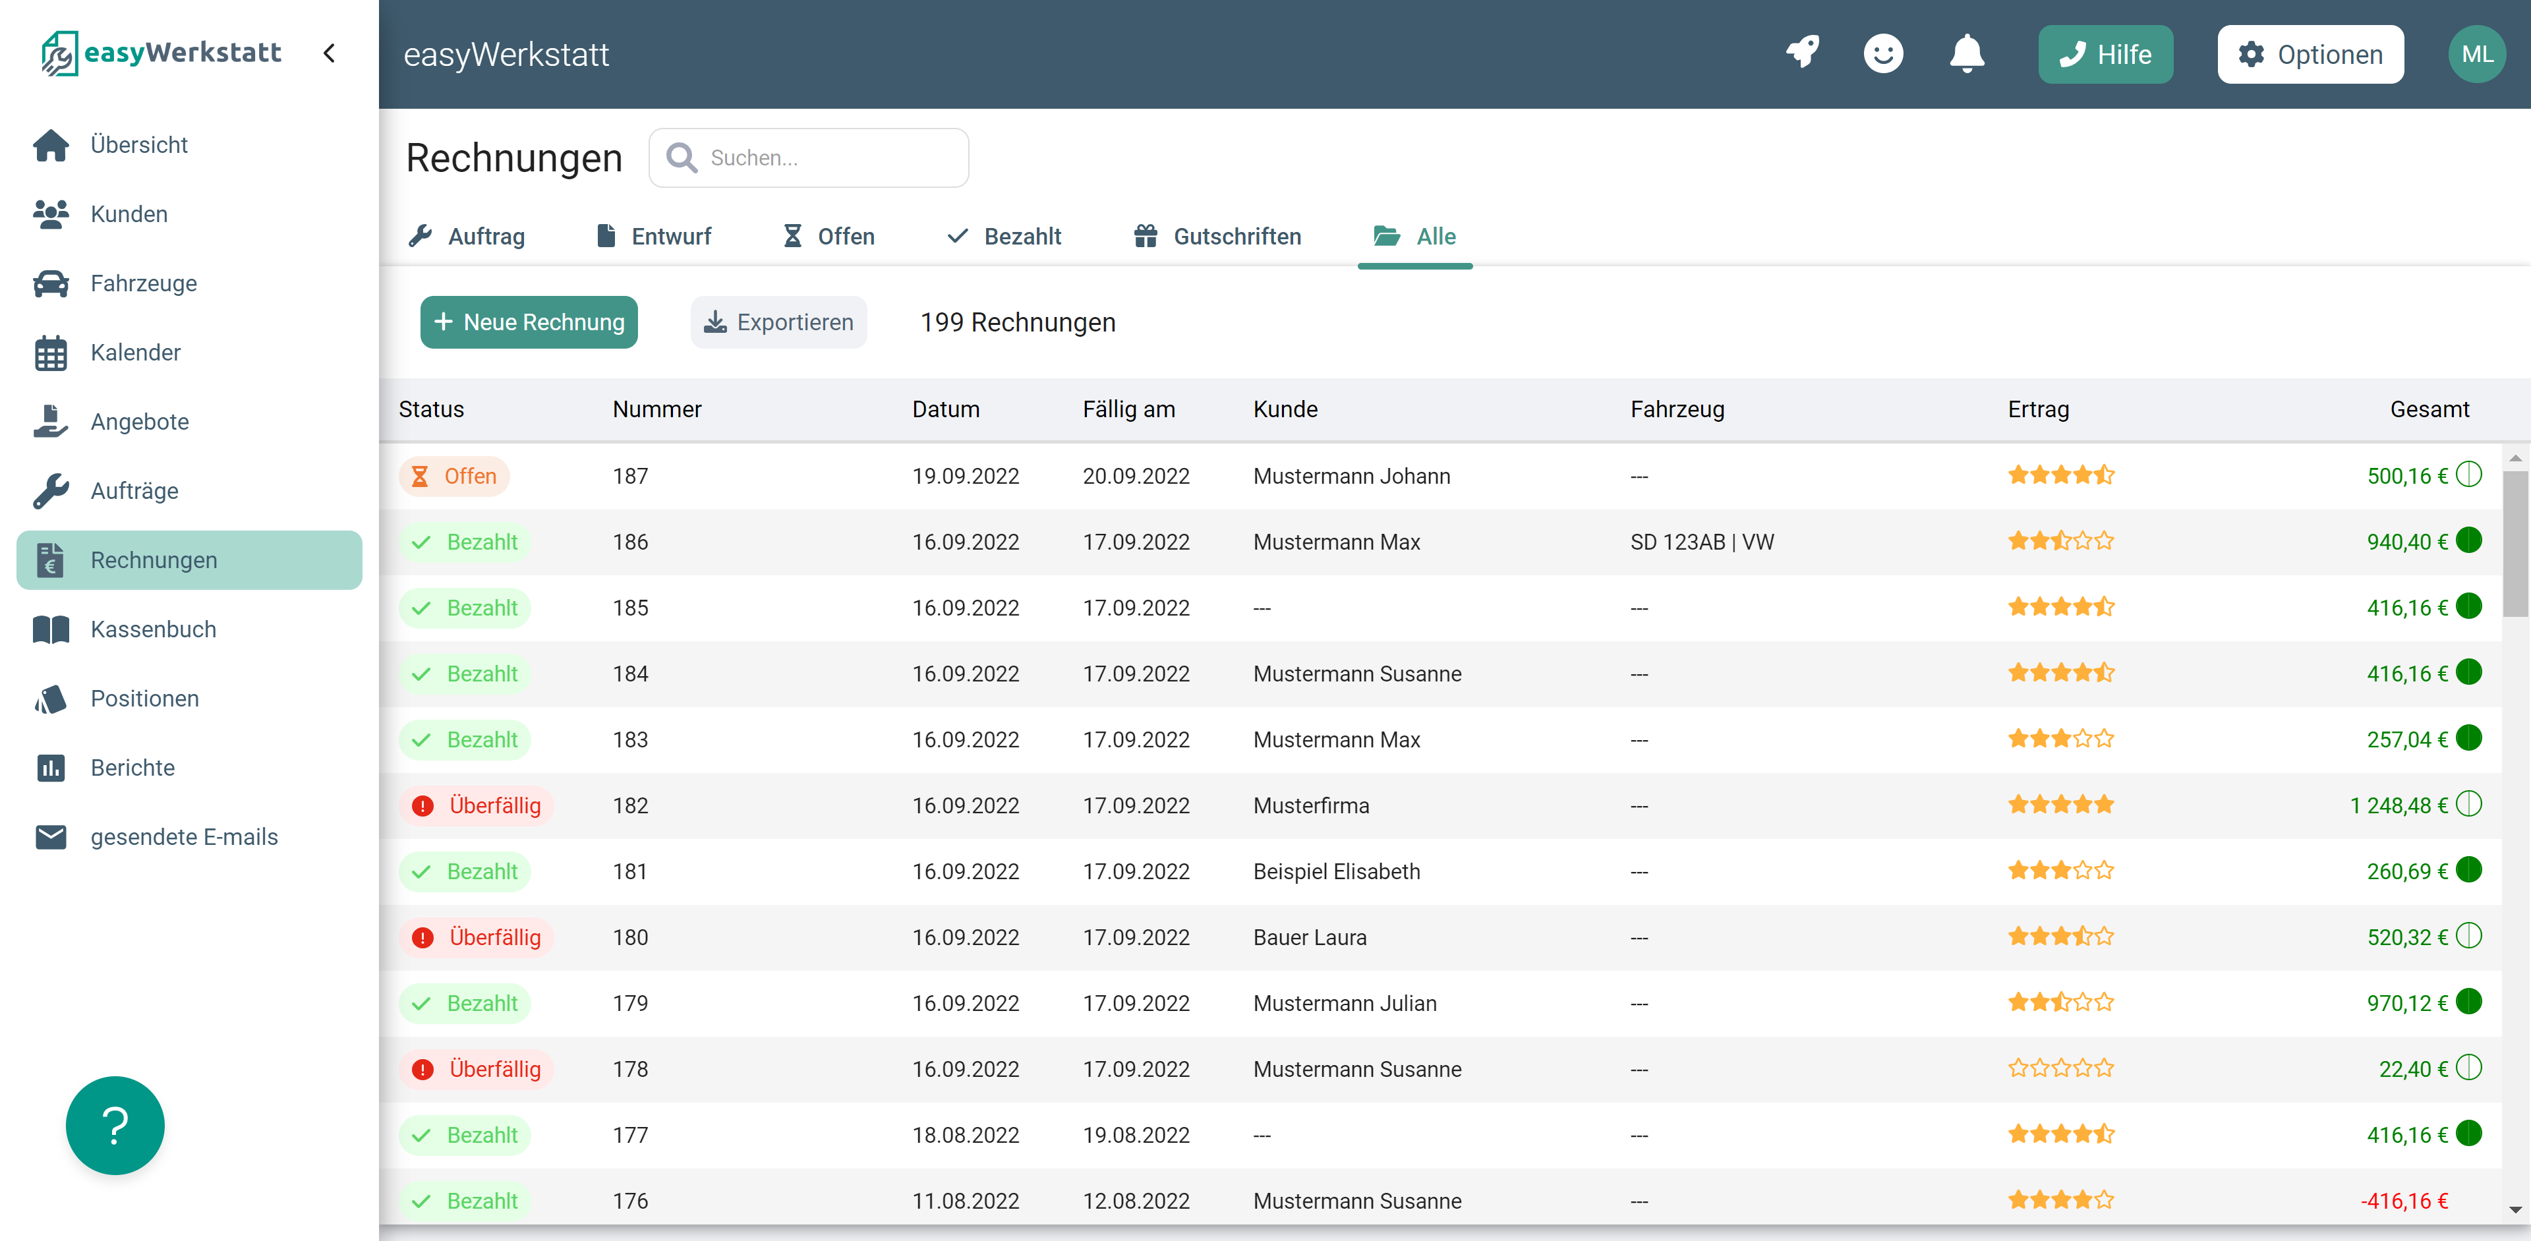This screenshot has height=1241, width=2531.
Task: Open the smiley feedback icon
Action: pyautogui.click(x=1882, y=53)
